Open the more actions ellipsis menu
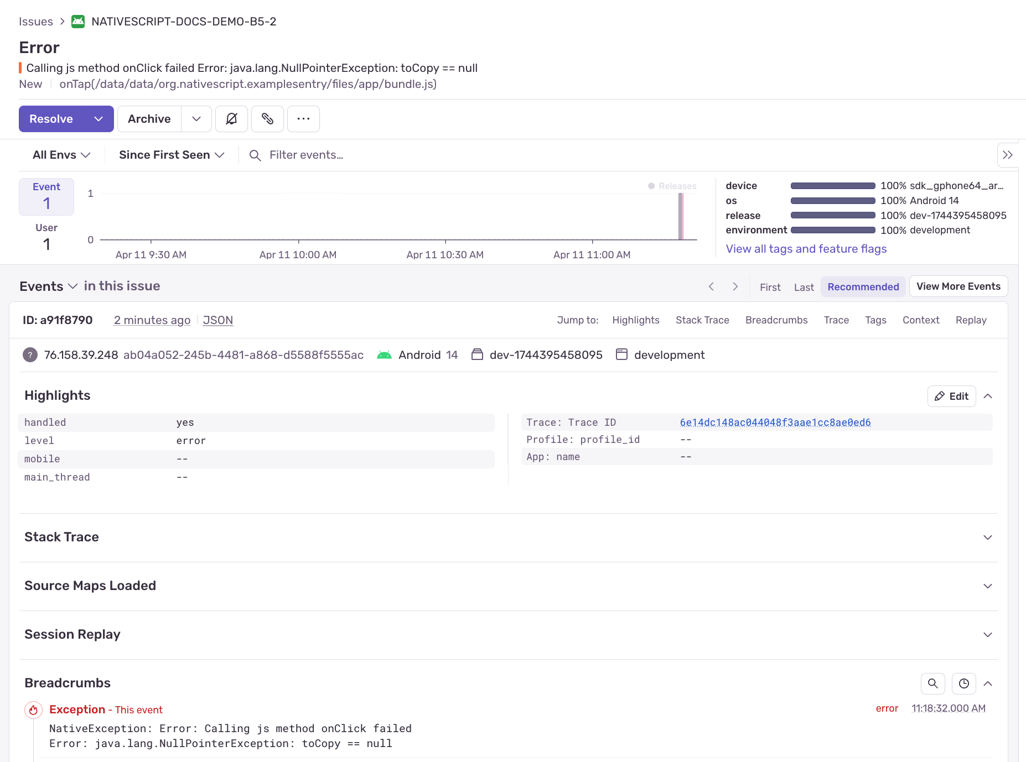This screenshot has width=1026, height=762. [303, 119]
